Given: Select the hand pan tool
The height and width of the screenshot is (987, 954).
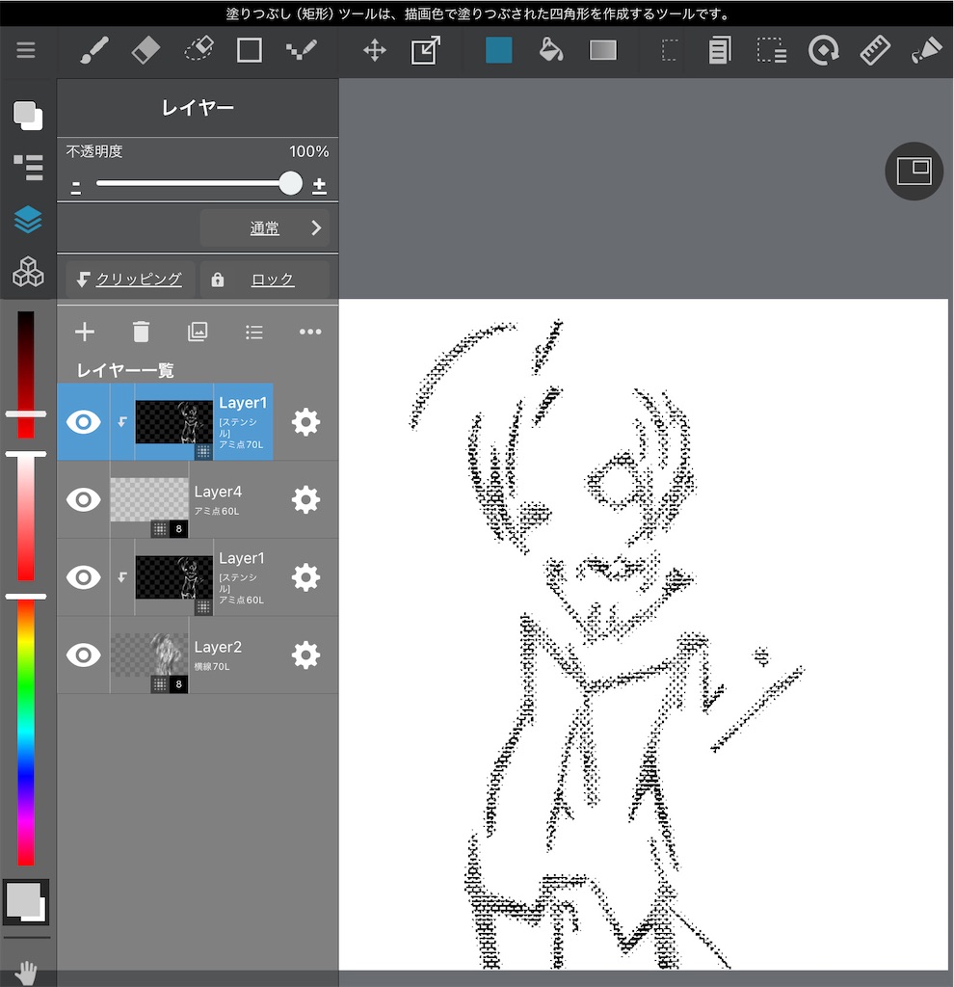Looking at the screenshot, I should click(26, 973).
